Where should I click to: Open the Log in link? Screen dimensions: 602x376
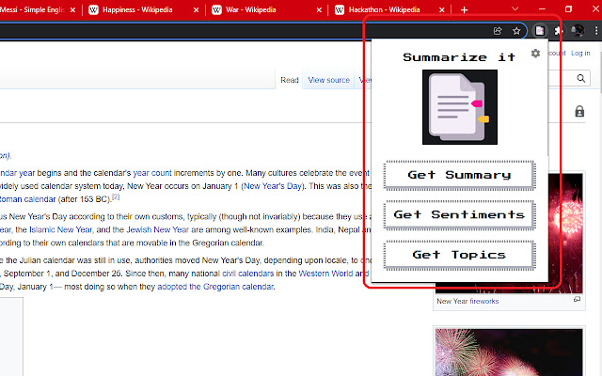point(580,53)
